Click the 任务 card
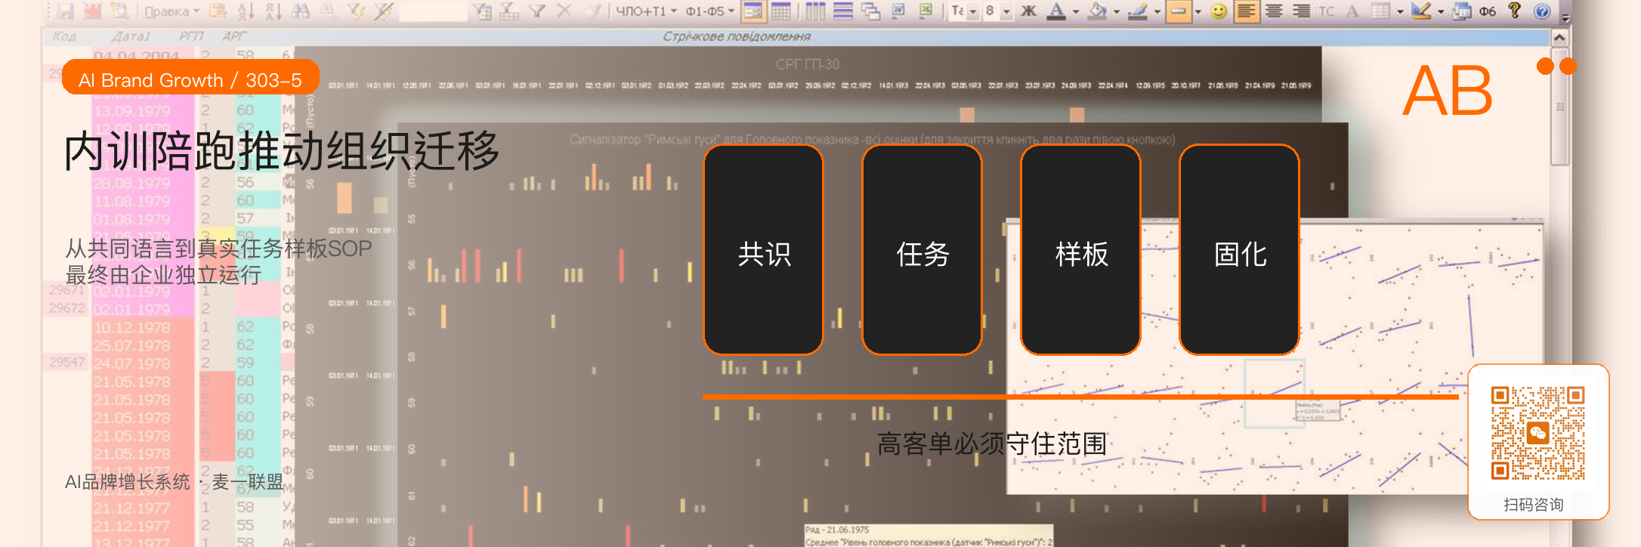This screenshot has width=1641, height=547. (x=922, y=249)
